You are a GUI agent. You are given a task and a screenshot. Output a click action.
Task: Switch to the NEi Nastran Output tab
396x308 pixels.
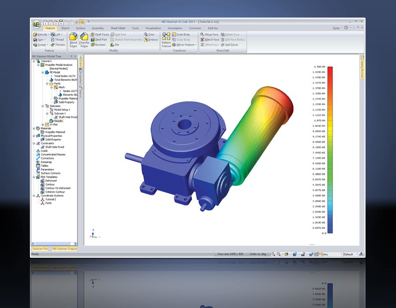pos(64,249)
